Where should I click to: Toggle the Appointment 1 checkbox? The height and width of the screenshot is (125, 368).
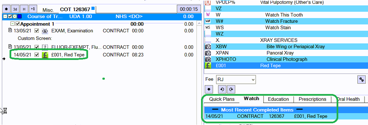[18, 24]
